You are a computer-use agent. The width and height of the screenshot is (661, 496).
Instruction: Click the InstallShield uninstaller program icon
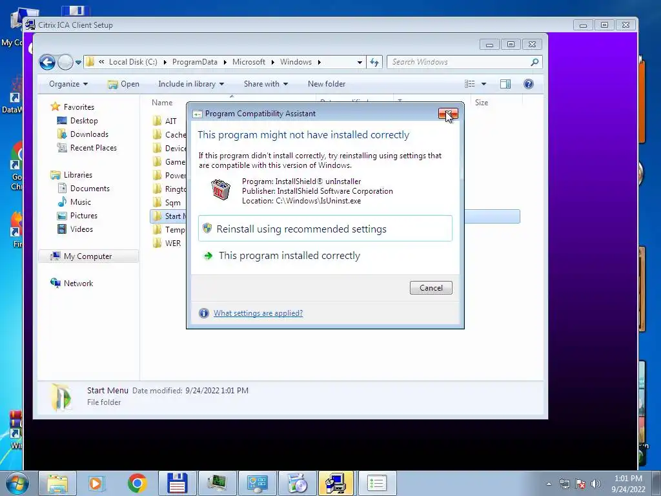point(221,190)
